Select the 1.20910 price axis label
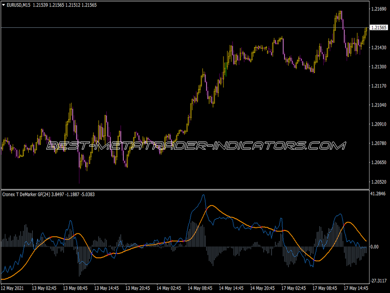 tap(379, 125)
